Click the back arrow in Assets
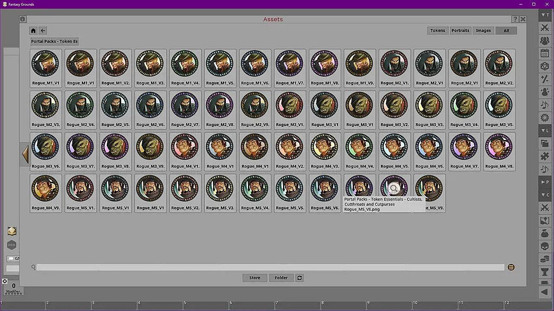The image size is (554, 311). pos(43,31)
